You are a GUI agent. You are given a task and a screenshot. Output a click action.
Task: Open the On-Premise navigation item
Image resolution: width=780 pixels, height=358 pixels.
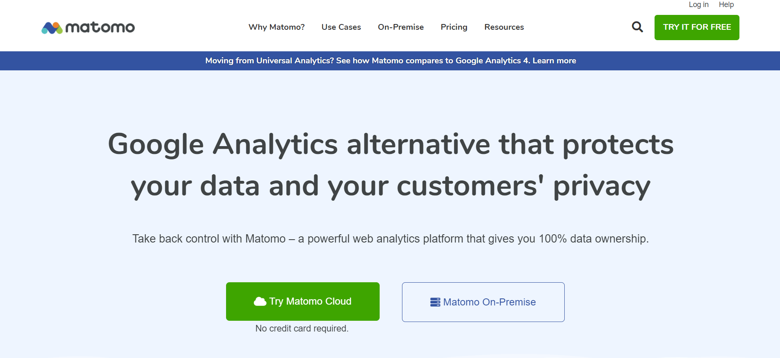pyautogui.click(x=401, y=27)
